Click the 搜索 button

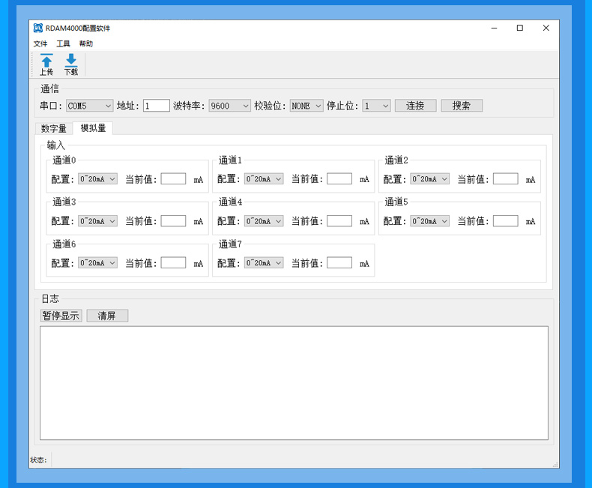[x=462, y=106]
